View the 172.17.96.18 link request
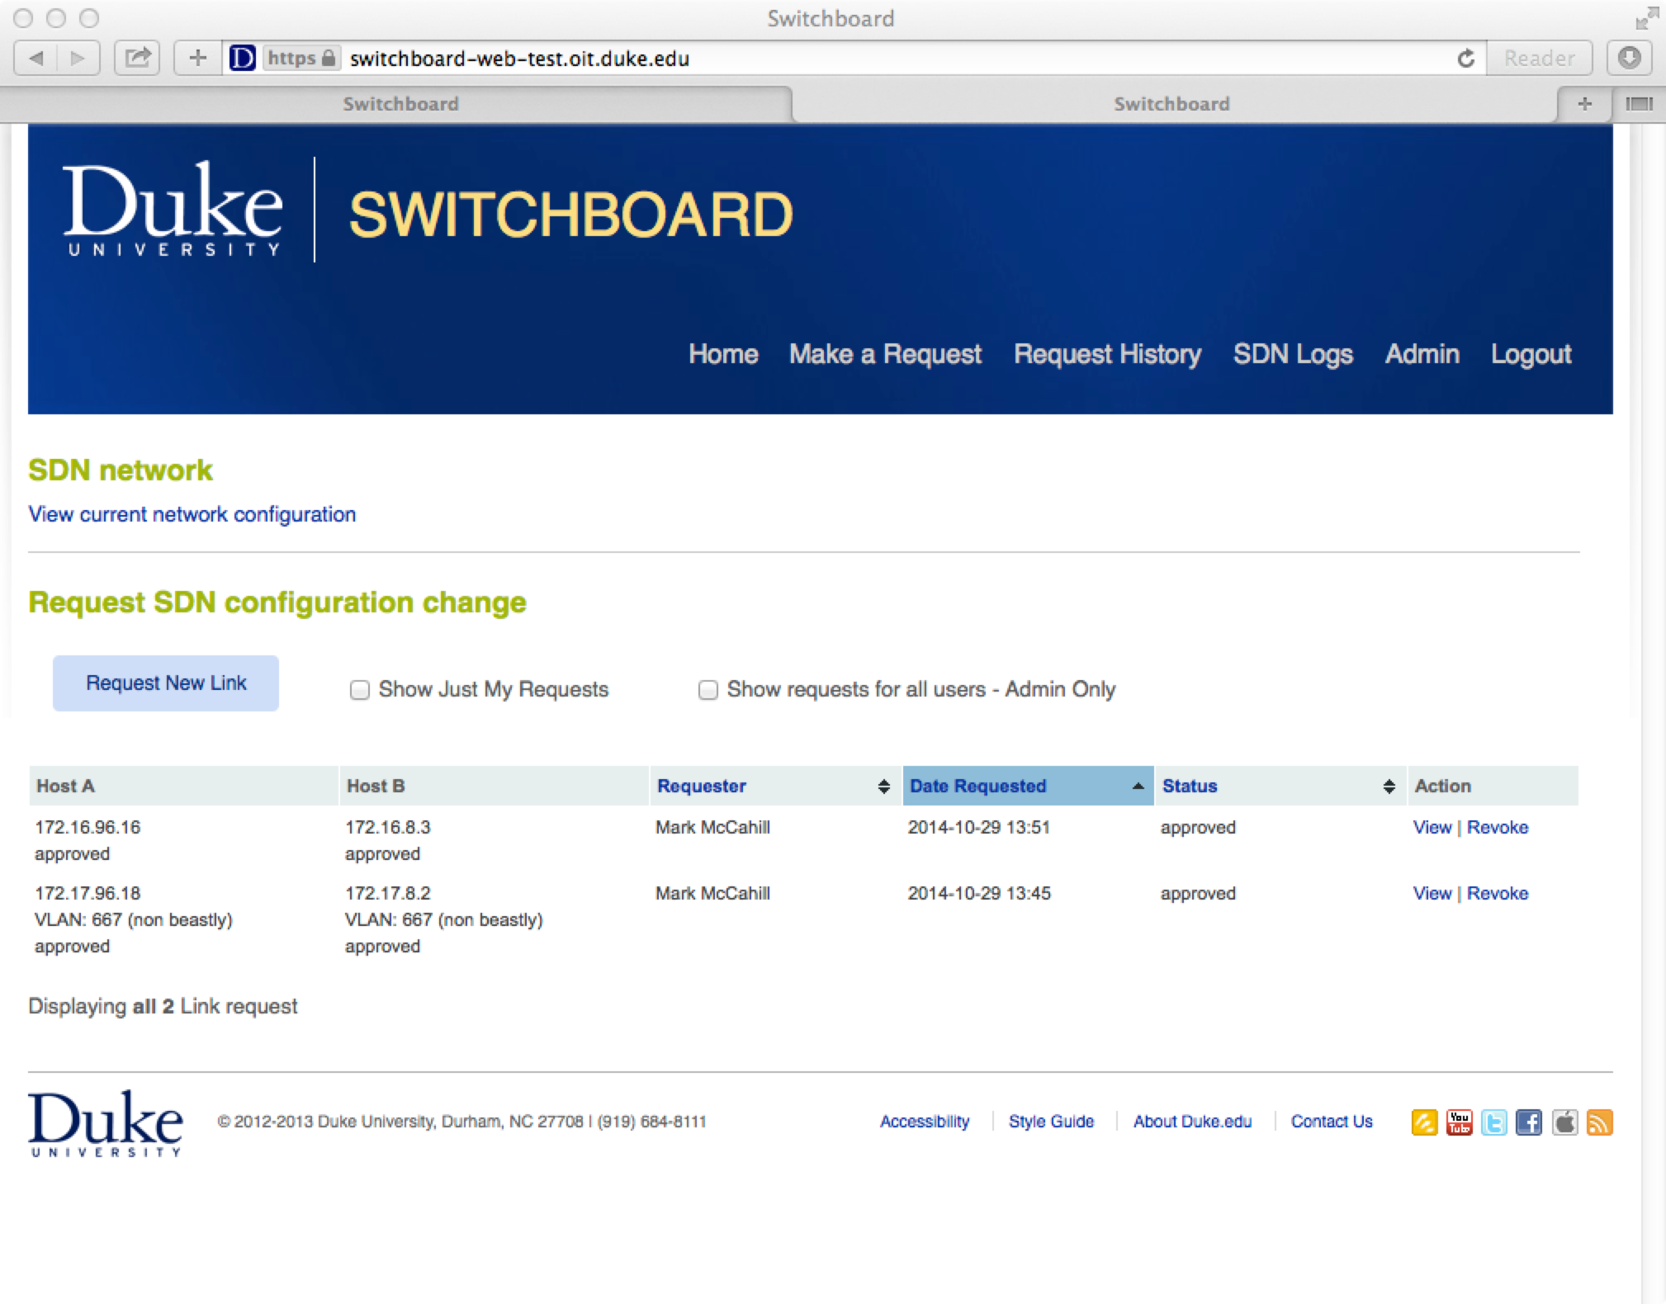This screenshot has width=1666, height=1304. pyautogui.click(x=1432, y=893)
